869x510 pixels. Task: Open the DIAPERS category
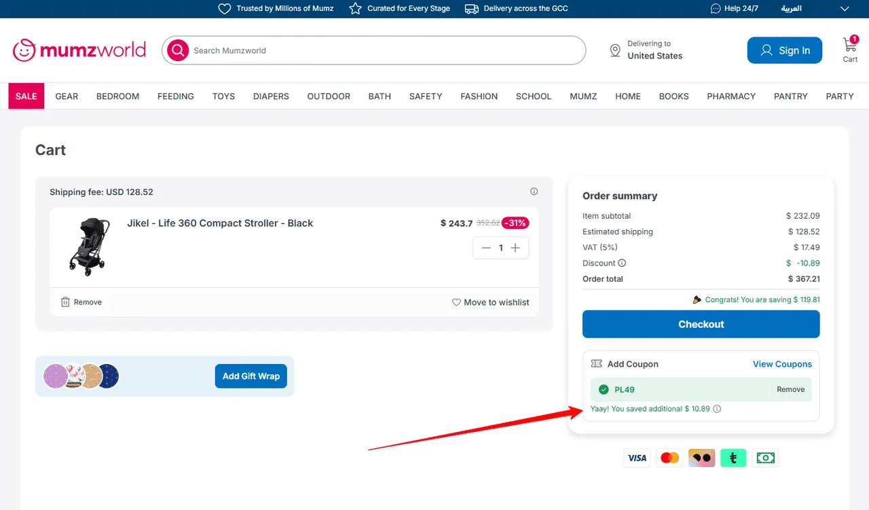coord(271,96)
